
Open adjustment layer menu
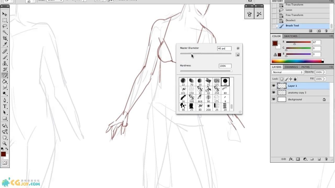point(305,159)
